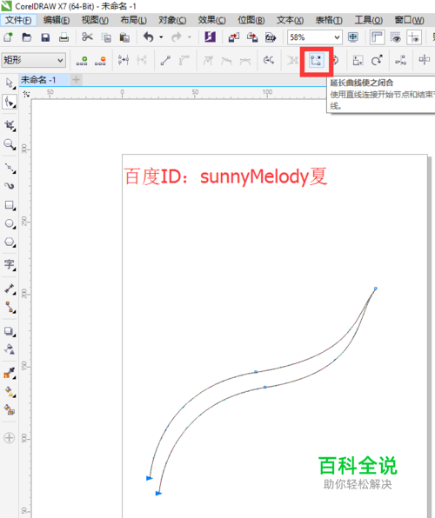Open the 视图(V) menu
The height and width of the screenshot is (518, 435).
tap(95, 20)
